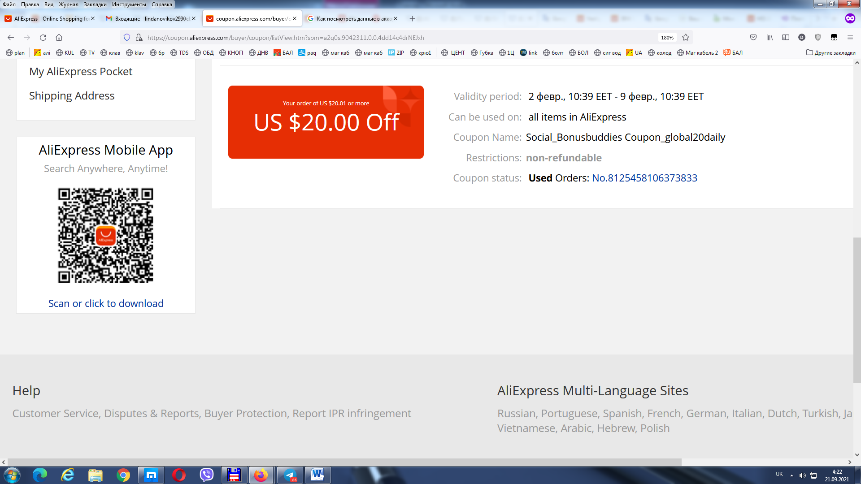The width and height of the screenshot is (861, 484).
Task: Open the link bookmark
Action: coord(528,53)
